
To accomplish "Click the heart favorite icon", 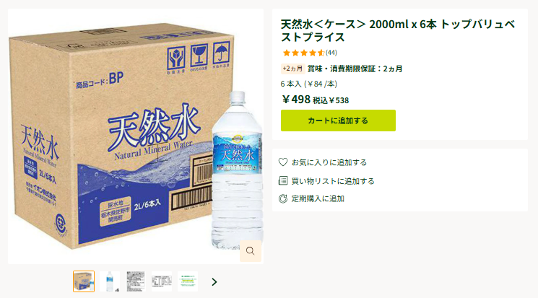I will point(283,162).
